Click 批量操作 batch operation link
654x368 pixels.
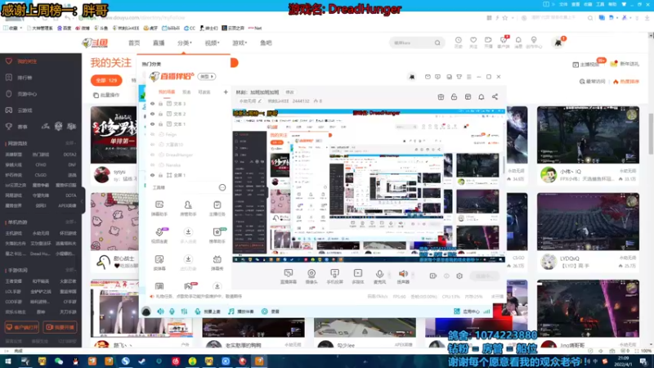pyautogui.click(x=106, y=95)
